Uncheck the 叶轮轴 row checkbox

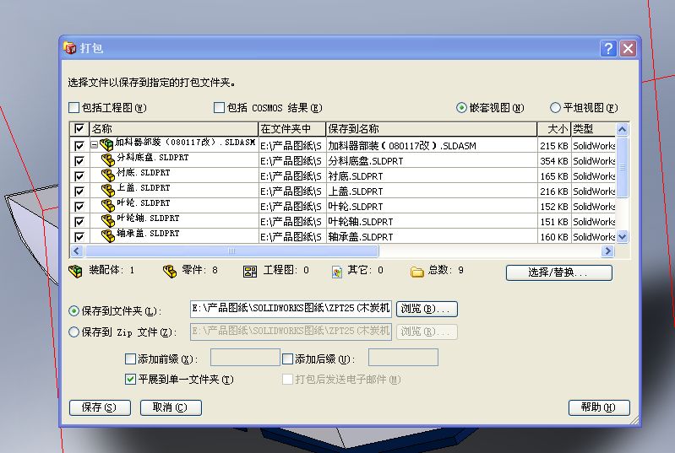(79, 221)
